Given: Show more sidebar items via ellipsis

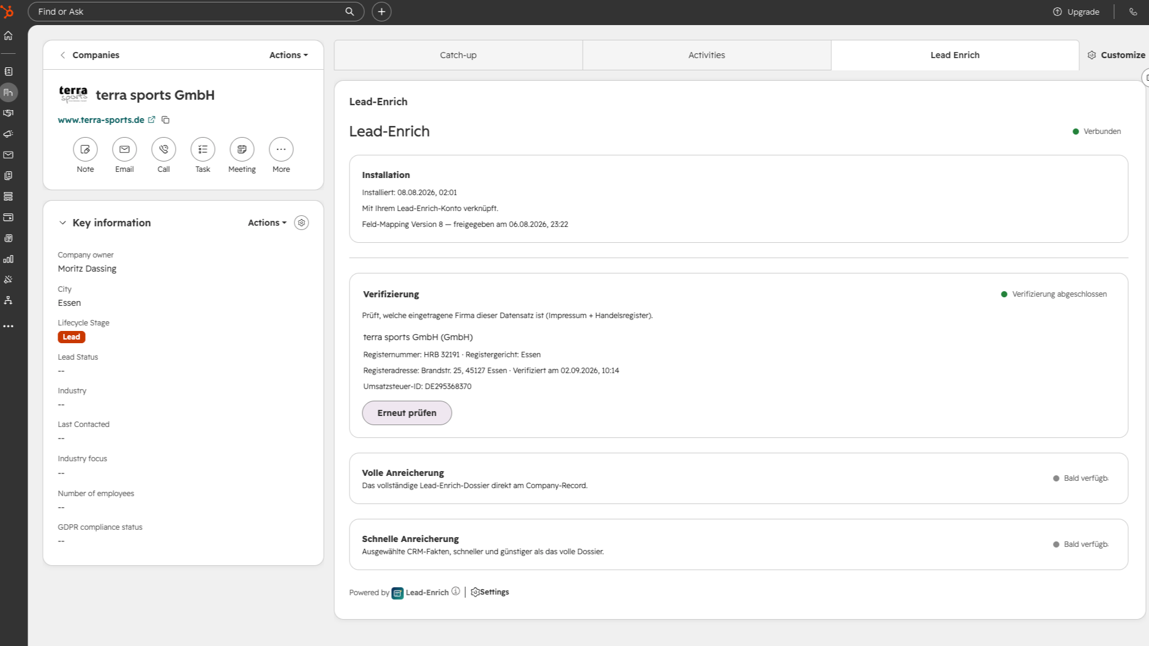Looking at the screenshot, I should tap(9, 326).
